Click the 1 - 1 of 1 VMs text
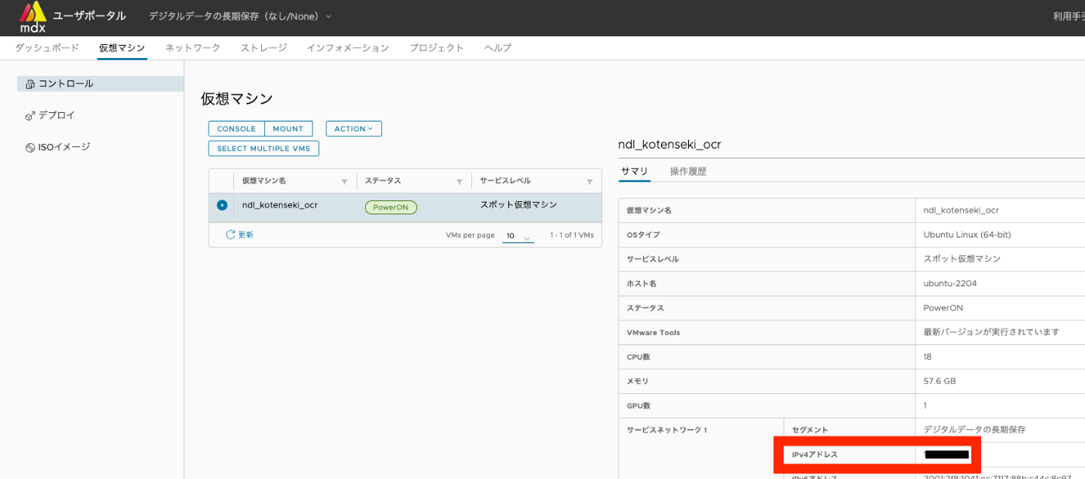 (x=572, y=235)
